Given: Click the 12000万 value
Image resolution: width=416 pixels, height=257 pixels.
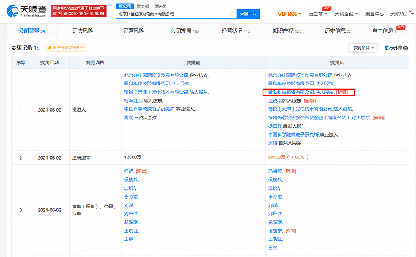Looking at the screenshot, I should (133, 157).
